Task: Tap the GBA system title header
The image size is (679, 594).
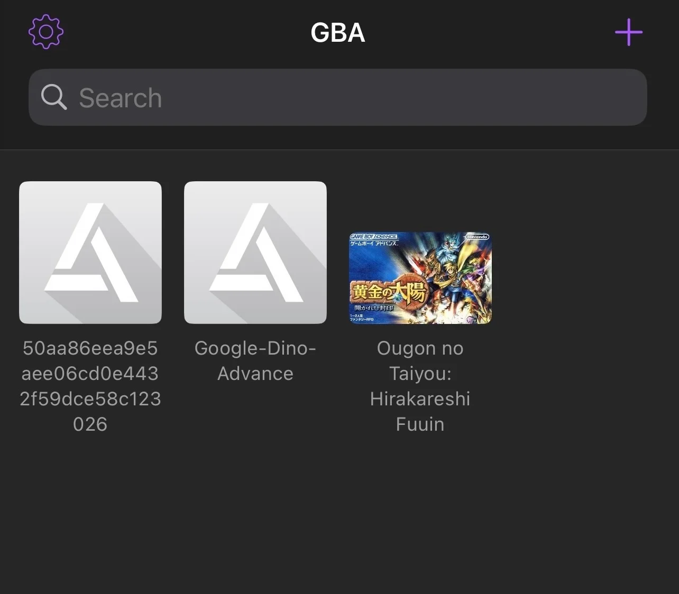Action: click(338, 33)
